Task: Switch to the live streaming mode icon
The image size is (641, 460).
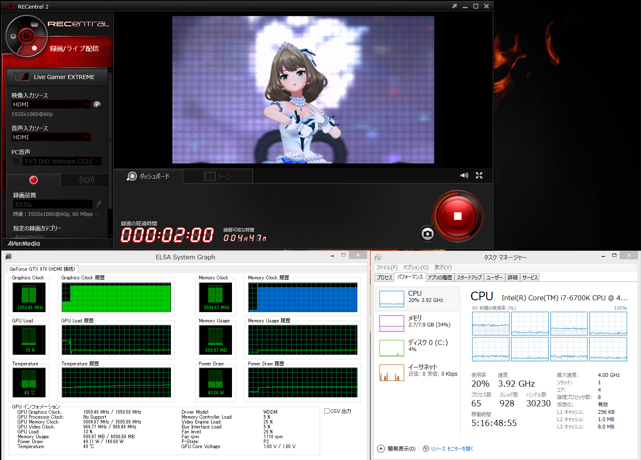Action: tap(86, 180)
